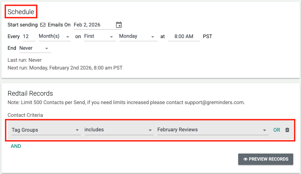301x174 pixels.
Task: Click the envelope icon beside Emails On
Action: (x=43, y=25)
